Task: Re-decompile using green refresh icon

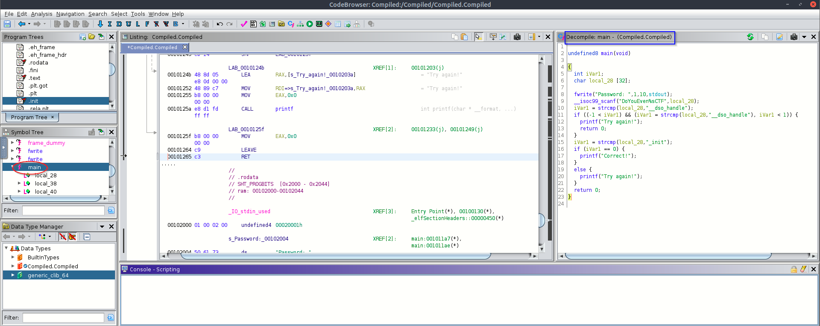Action: coord(750,37)
